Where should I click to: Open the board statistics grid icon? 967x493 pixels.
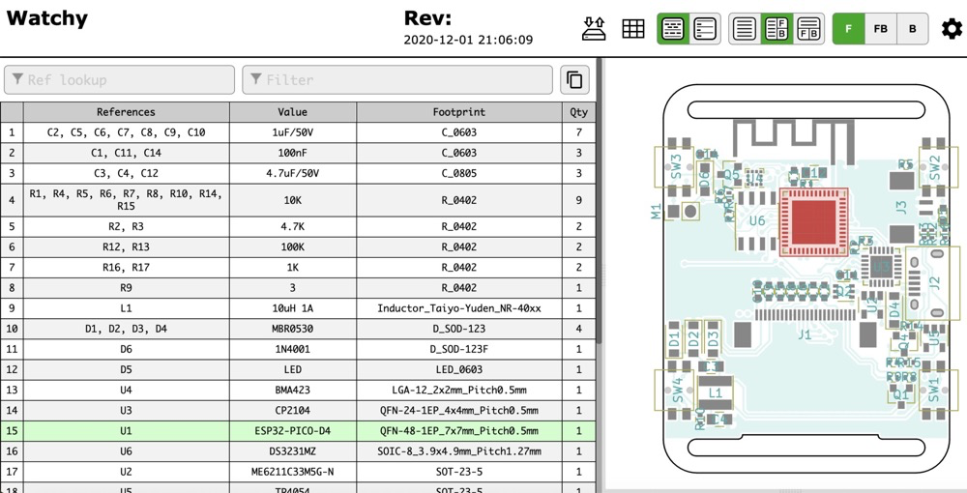pos(633,29)
